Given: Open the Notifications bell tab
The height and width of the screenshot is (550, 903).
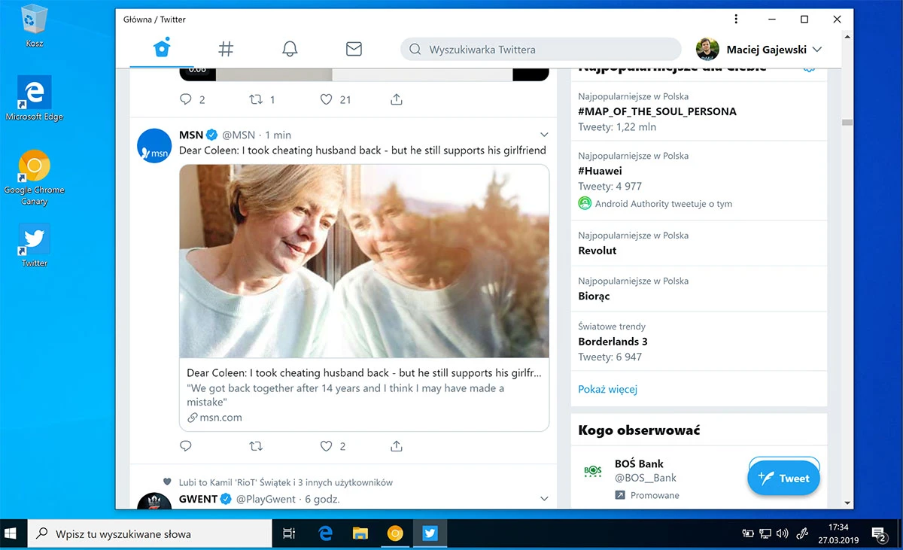Looking at the screenshot, I should [290, 49].
